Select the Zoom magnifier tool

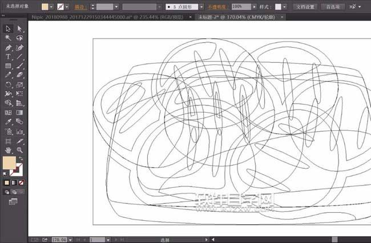pyautogui.click(x=19, y=150)
